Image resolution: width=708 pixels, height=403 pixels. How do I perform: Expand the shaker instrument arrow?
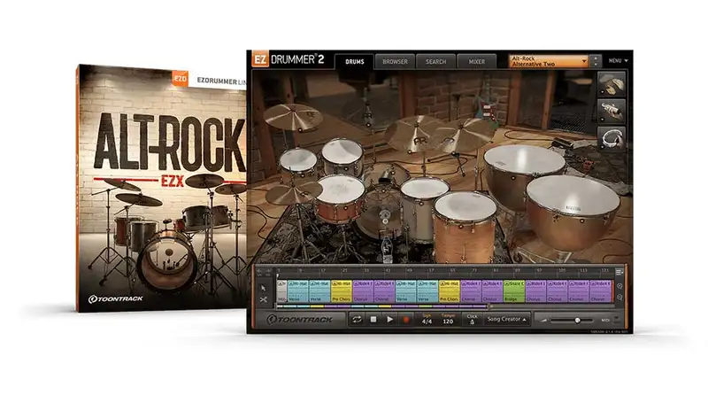[603, 120]
